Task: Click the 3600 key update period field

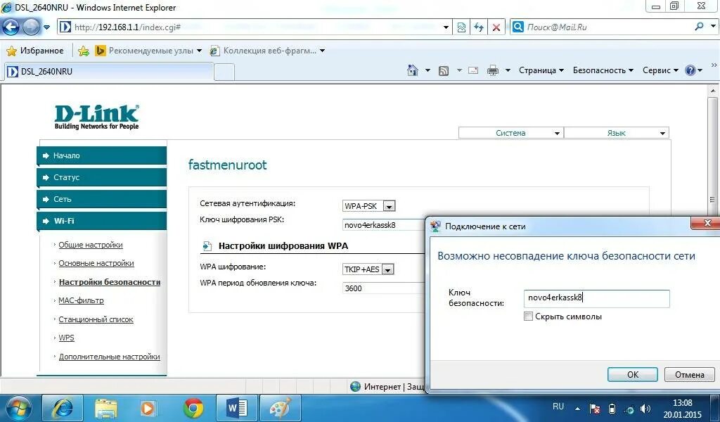Action: 383,288
